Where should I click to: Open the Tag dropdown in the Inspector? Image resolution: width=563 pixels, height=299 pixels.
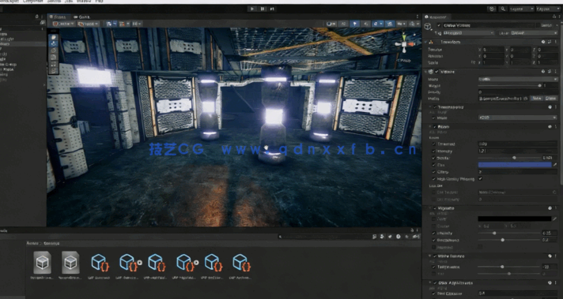469,33
